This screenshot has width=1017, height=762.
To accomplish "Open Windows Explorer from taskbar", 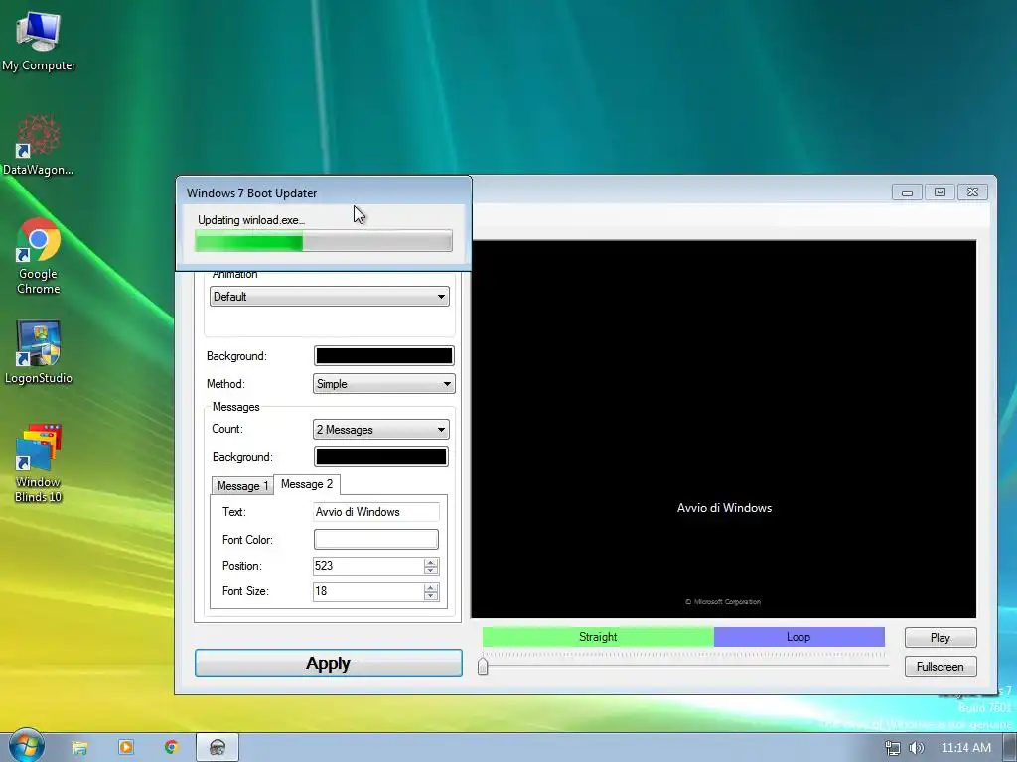I will pos(79,748).
